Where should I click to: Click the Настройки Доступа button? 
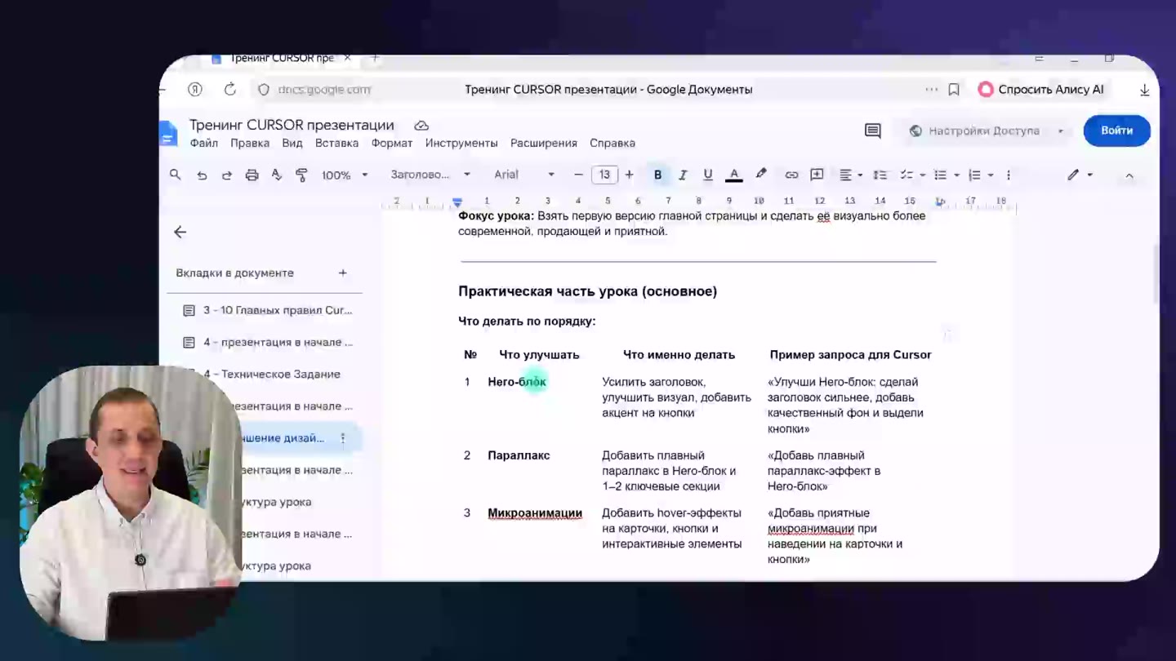pos(974,131)
